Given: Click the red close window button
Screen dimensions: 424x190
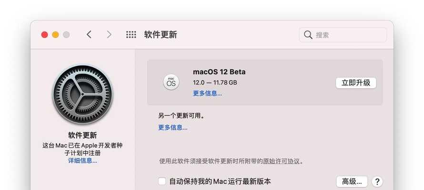Looking at the screenshot, I should (x=45, y=35).
